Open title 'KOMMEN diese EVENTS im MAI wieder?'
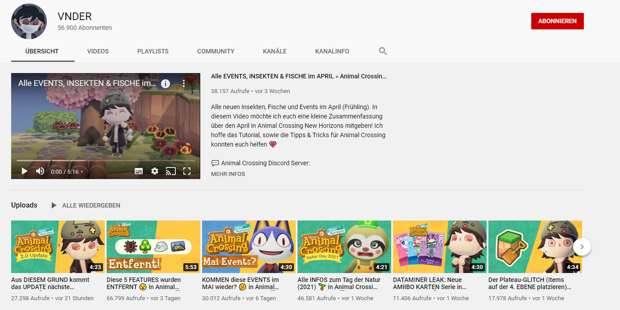The image size is (620, 310). click(241, 283)
